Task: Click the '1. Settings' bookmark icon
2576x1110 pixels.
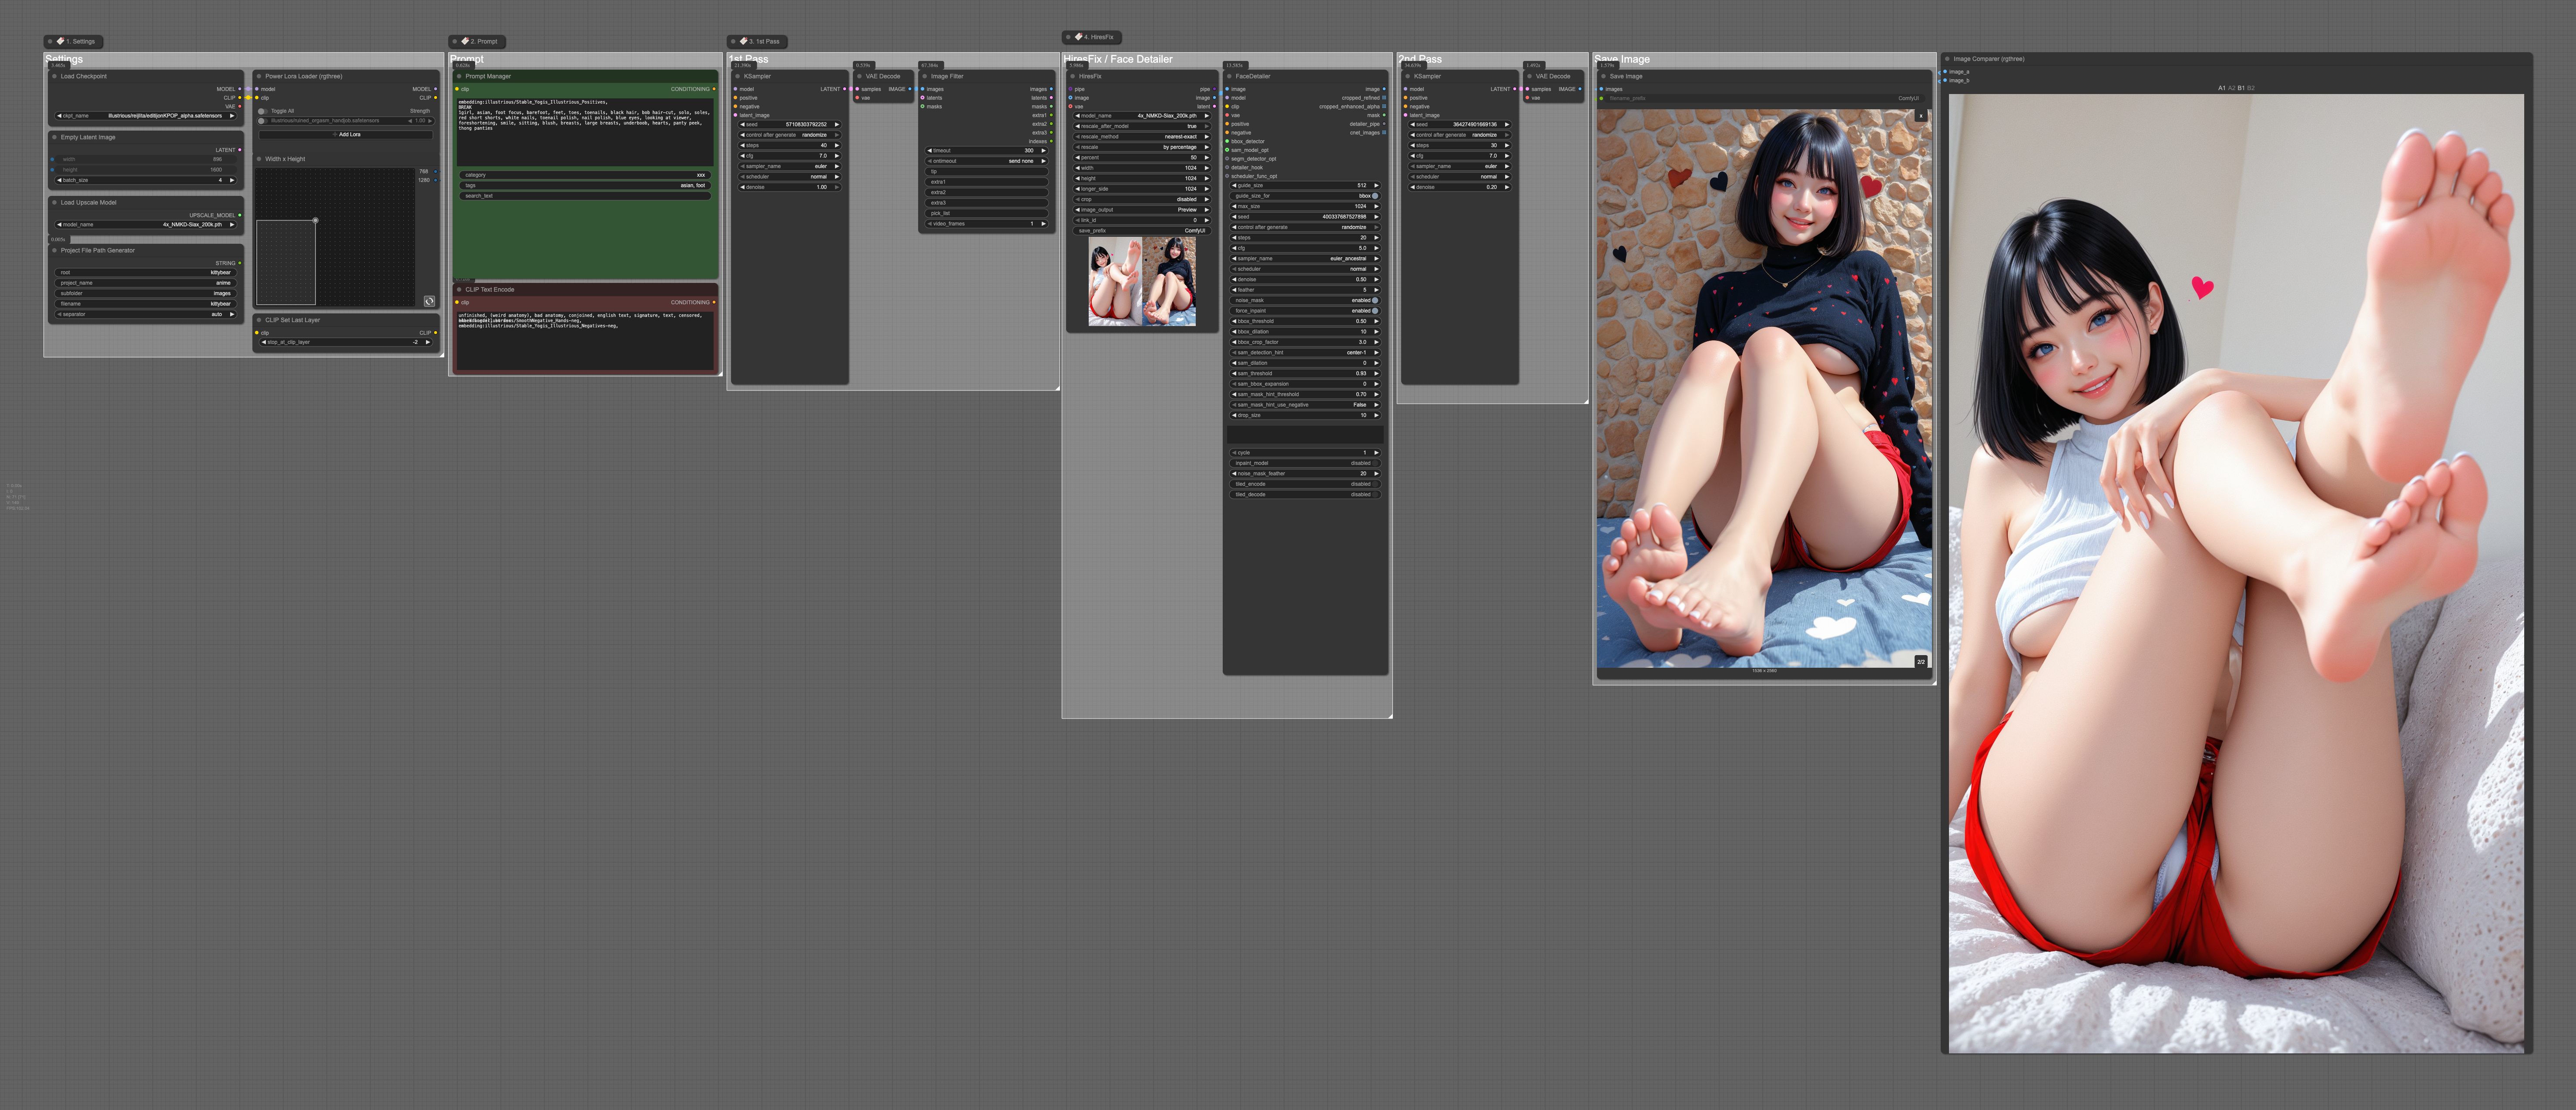Action: pyautogui.click(x=60, y=41)
